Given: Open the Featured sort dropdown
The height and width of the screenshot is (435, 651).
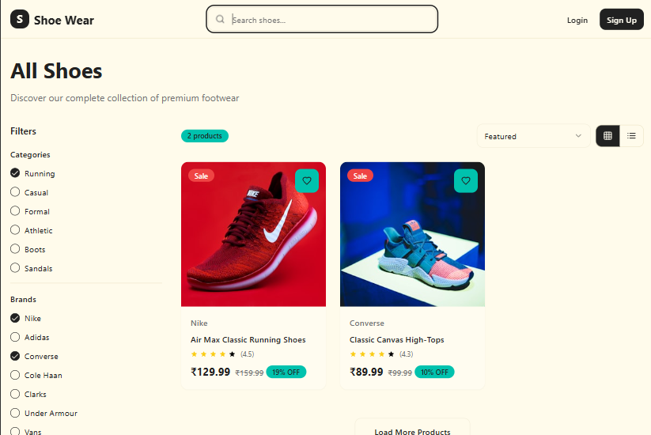Looking at the screenshot, I should pos(532,136).
